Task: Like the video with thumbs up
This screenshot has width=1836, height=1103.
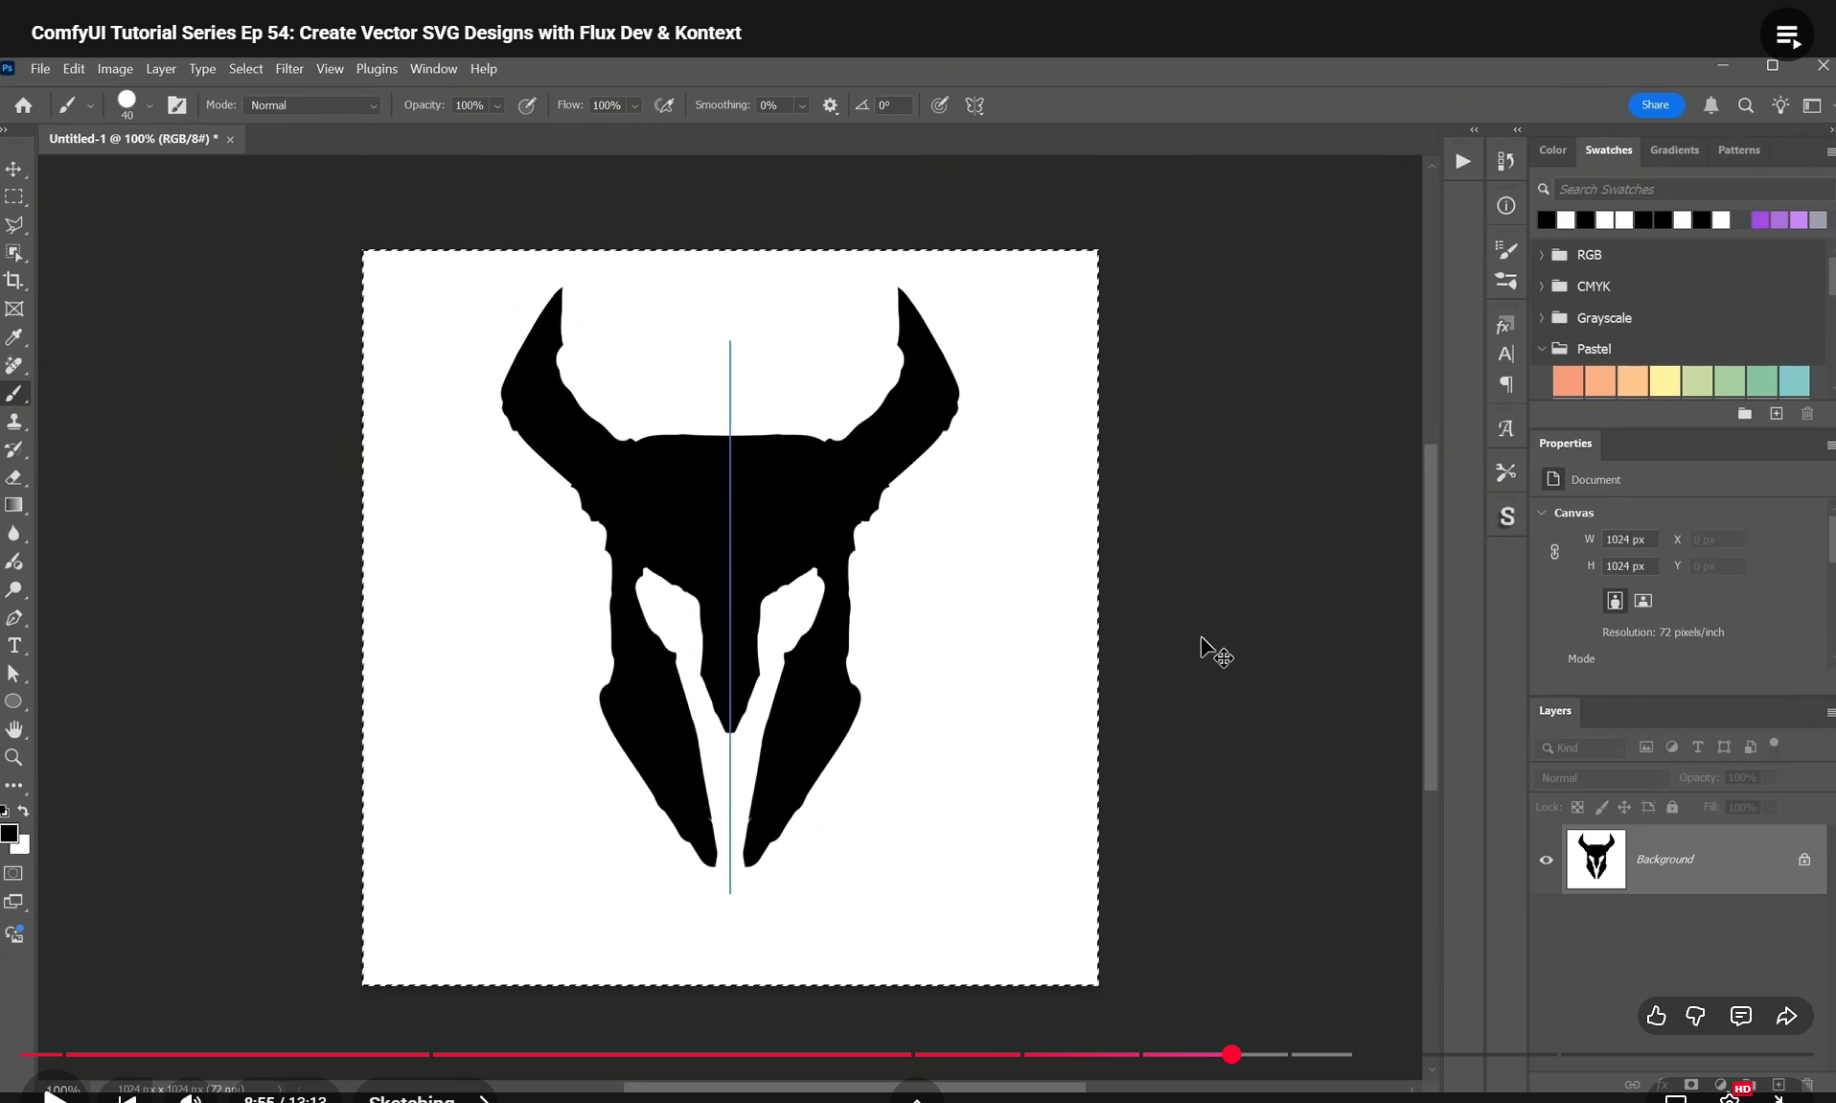Action: coord(1656,1016)
